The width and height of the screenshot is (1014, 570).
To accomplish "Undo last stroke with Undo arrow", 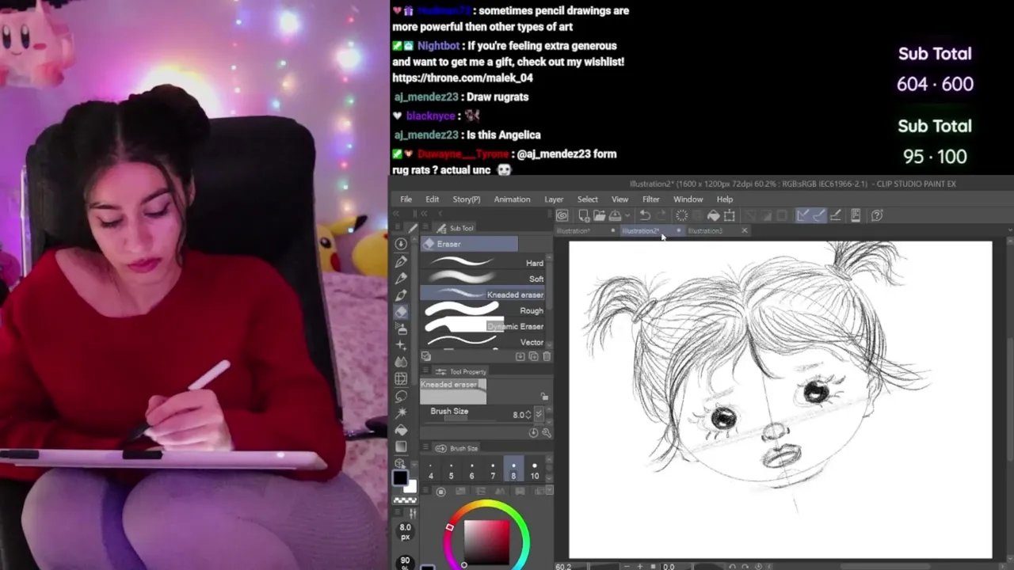I will [x=645, y=215].
